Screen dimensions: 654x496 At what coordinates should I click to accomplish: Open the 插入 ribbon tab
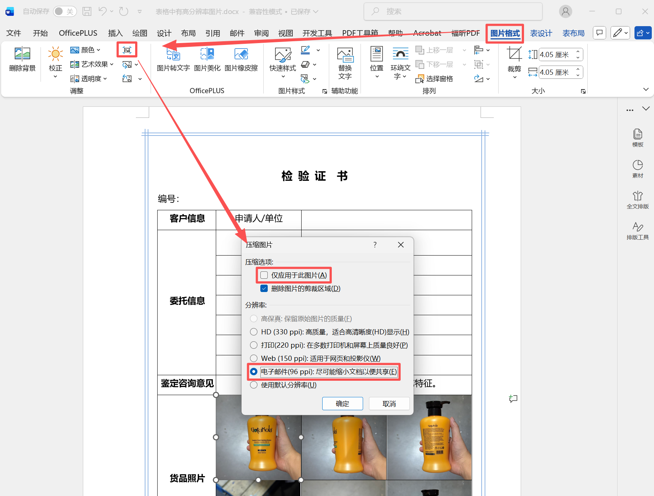coord(115,33)
